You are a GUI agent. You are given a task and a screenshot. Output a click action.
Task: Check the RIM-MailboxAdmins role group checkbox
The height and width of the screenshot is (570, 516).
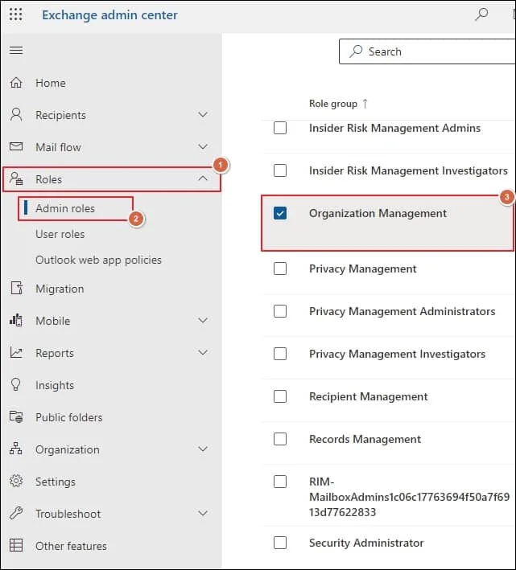pyautogui.click(x=280, y=482)
